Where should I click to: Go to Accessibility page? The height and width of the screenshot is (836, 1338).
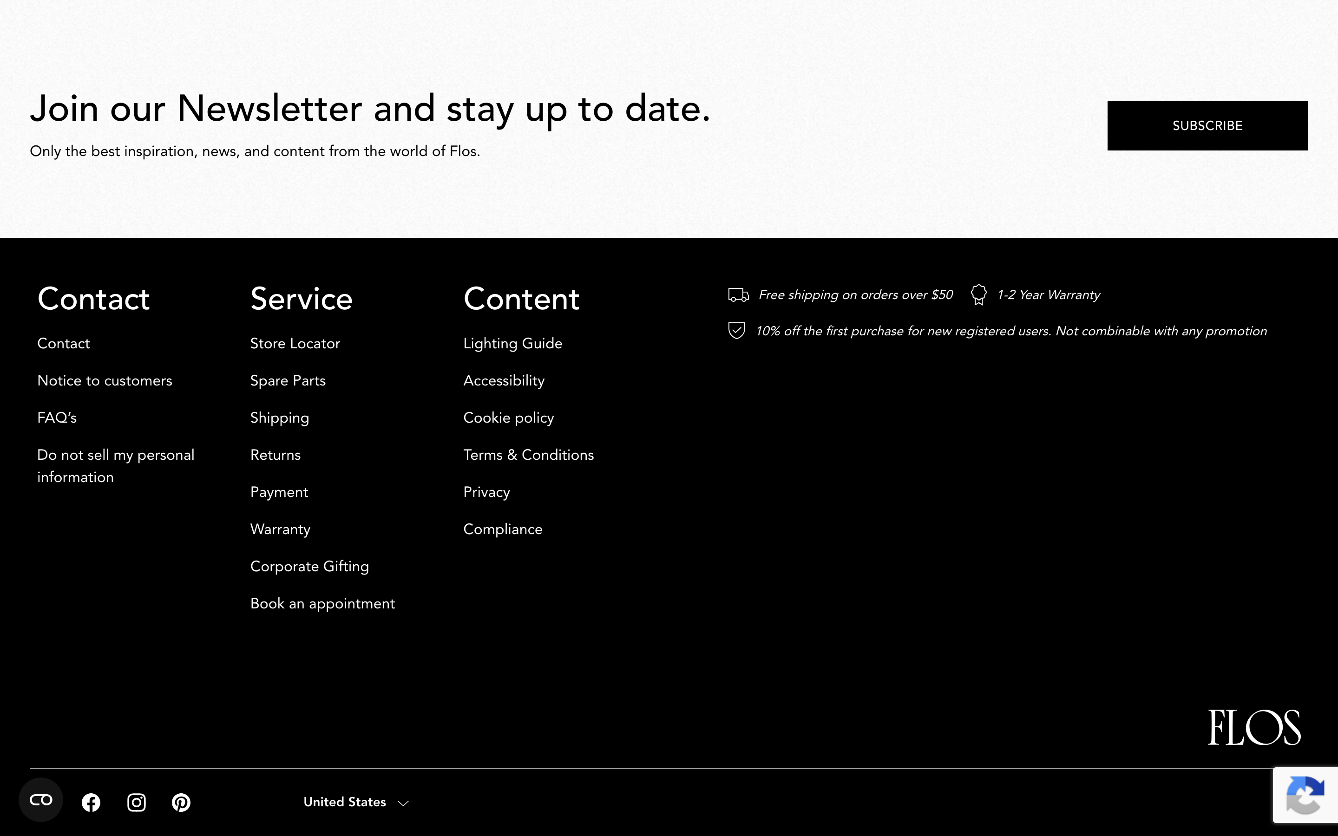click(x=504, y=381)
